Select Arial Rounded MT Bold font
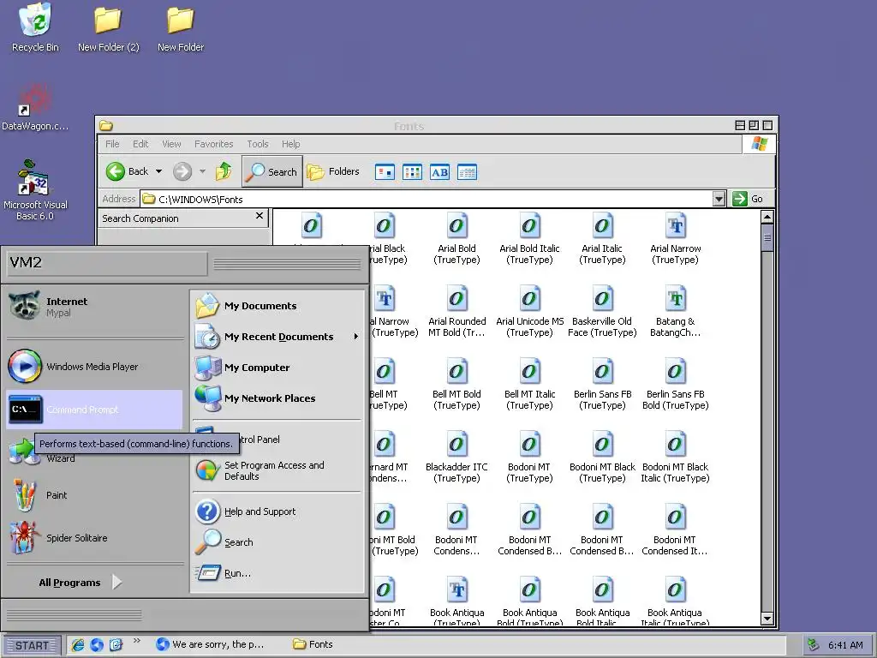The height and width of the screenshot is (658, 877). pos(456,311)
